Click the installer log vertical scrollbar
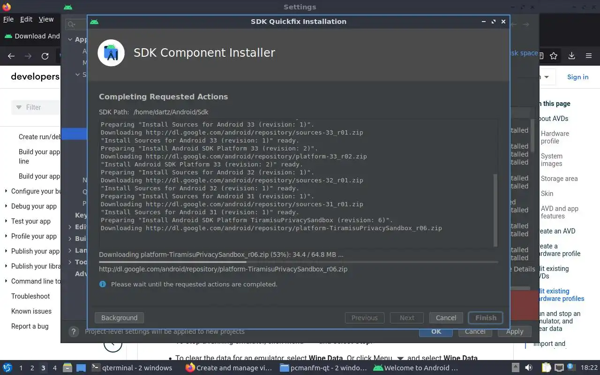The image size is (600, 375). pyautogui.click(x=495, y=210)
